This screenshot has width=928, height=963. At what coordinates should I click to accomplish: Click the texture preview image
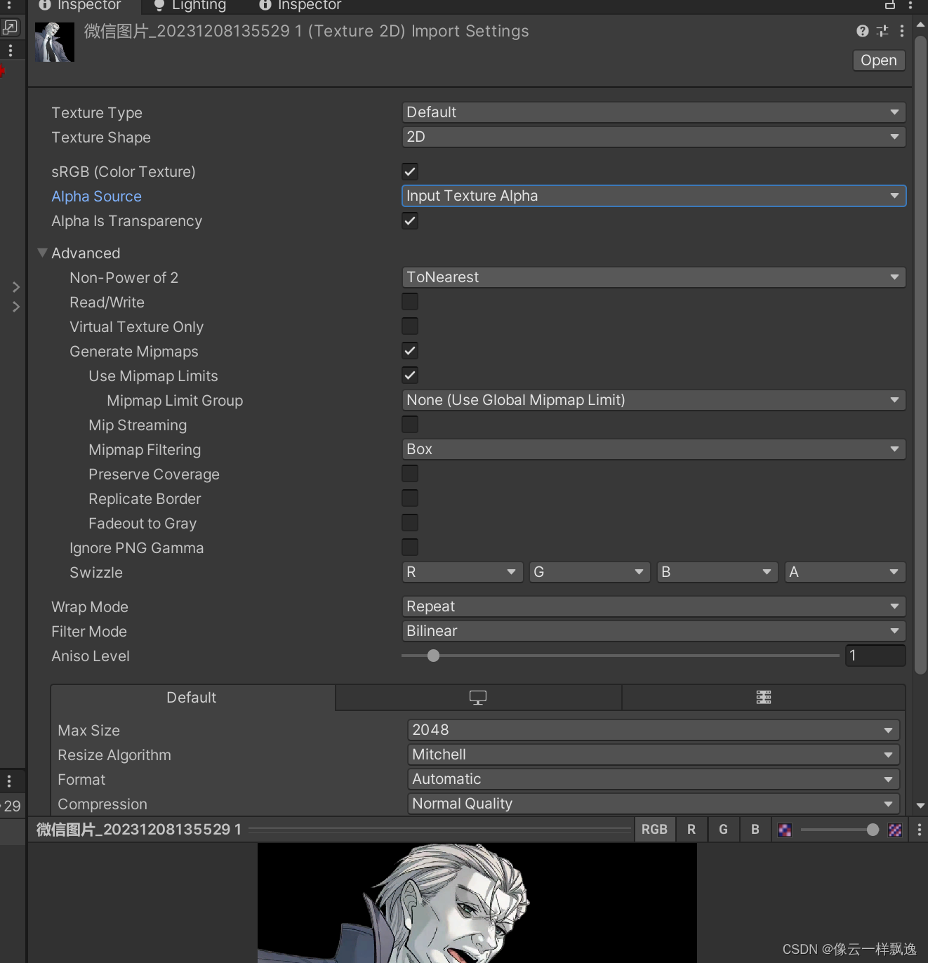coord(477,903)
